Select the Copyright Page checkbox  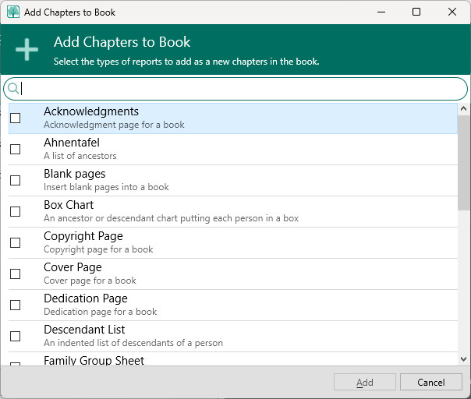pyautogui.click(x=16, y=243)
